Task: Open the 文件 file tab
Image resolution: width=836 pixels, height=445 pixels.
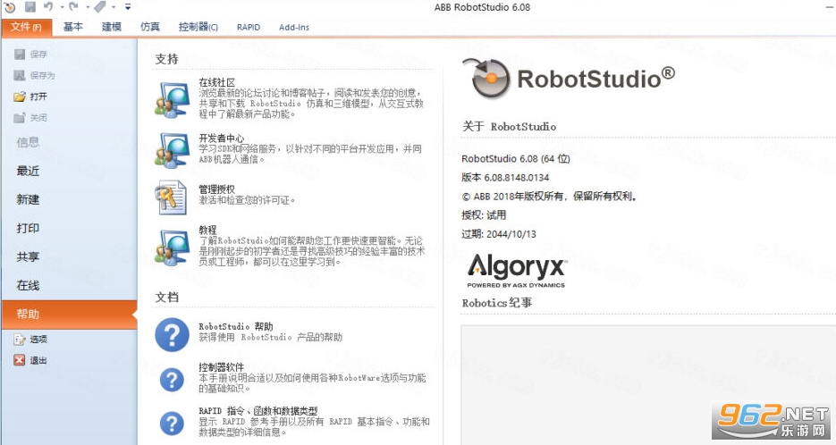Action: pyautogui.click(x=26, y=27)
